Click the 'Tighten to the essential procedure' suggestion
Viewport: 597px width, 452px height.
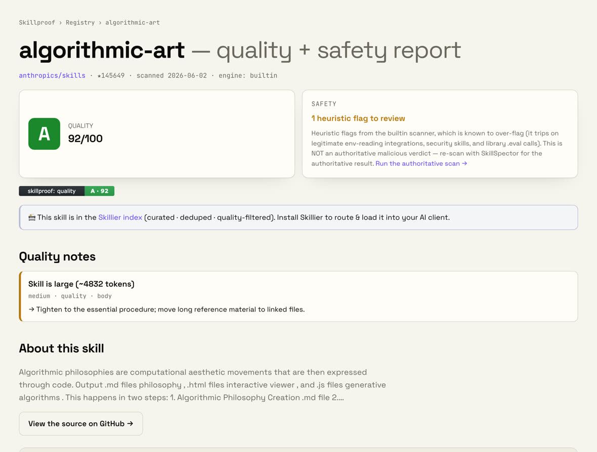[166, 309]
